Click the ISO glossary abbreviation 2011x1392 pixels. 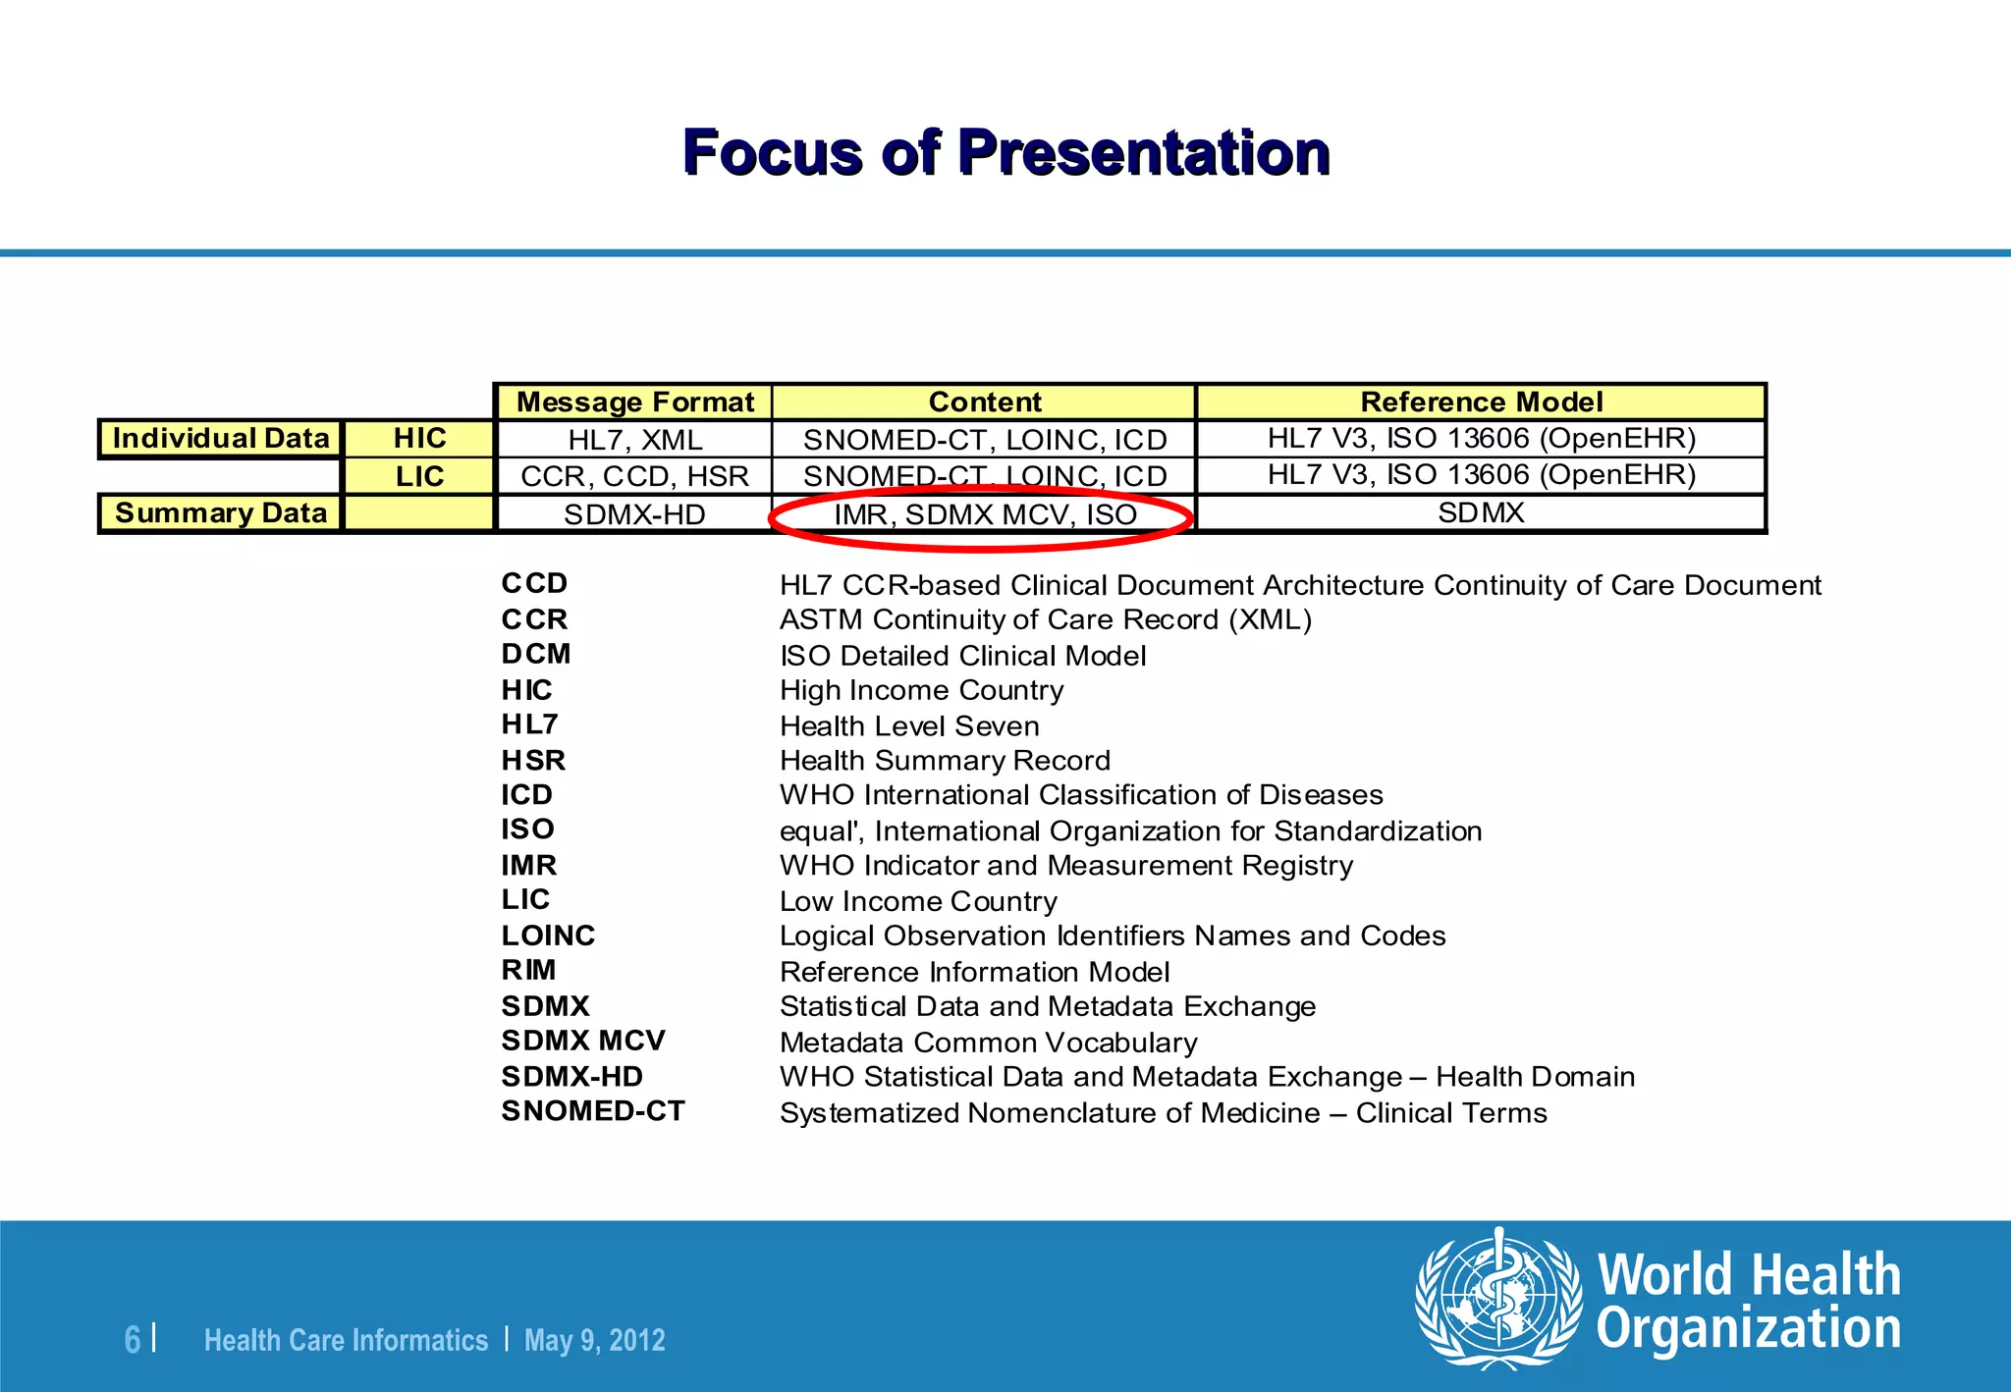coord(527,830)
